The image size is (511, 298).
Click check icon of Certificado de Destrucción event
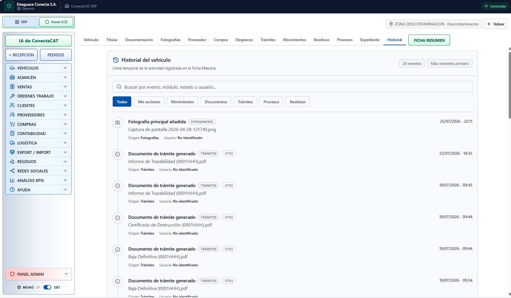click(x=118, y=218)
